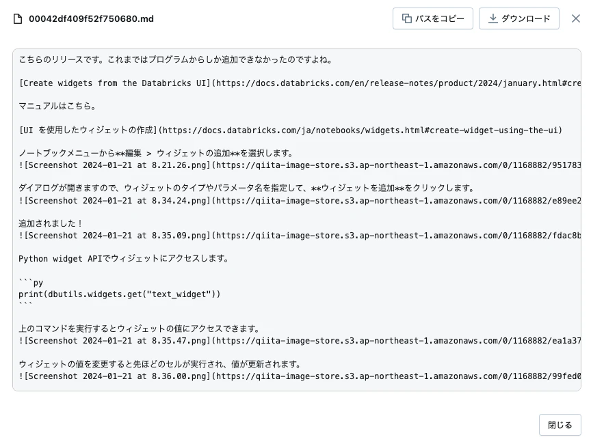This screenshot has width=591, height=446.
Task: Click the Screenshot 2024-01-21 at 8.21.26.png line
Action: 300,165
